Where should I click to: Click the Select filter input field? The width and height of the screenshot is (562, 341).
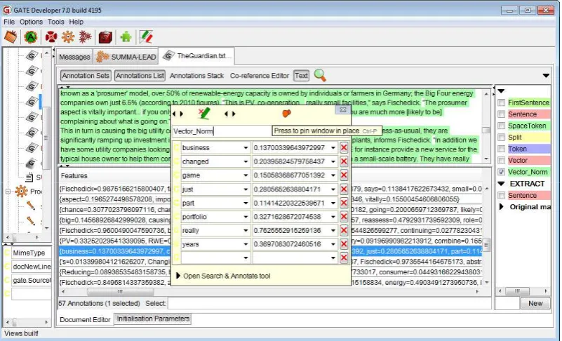point(329,303)
